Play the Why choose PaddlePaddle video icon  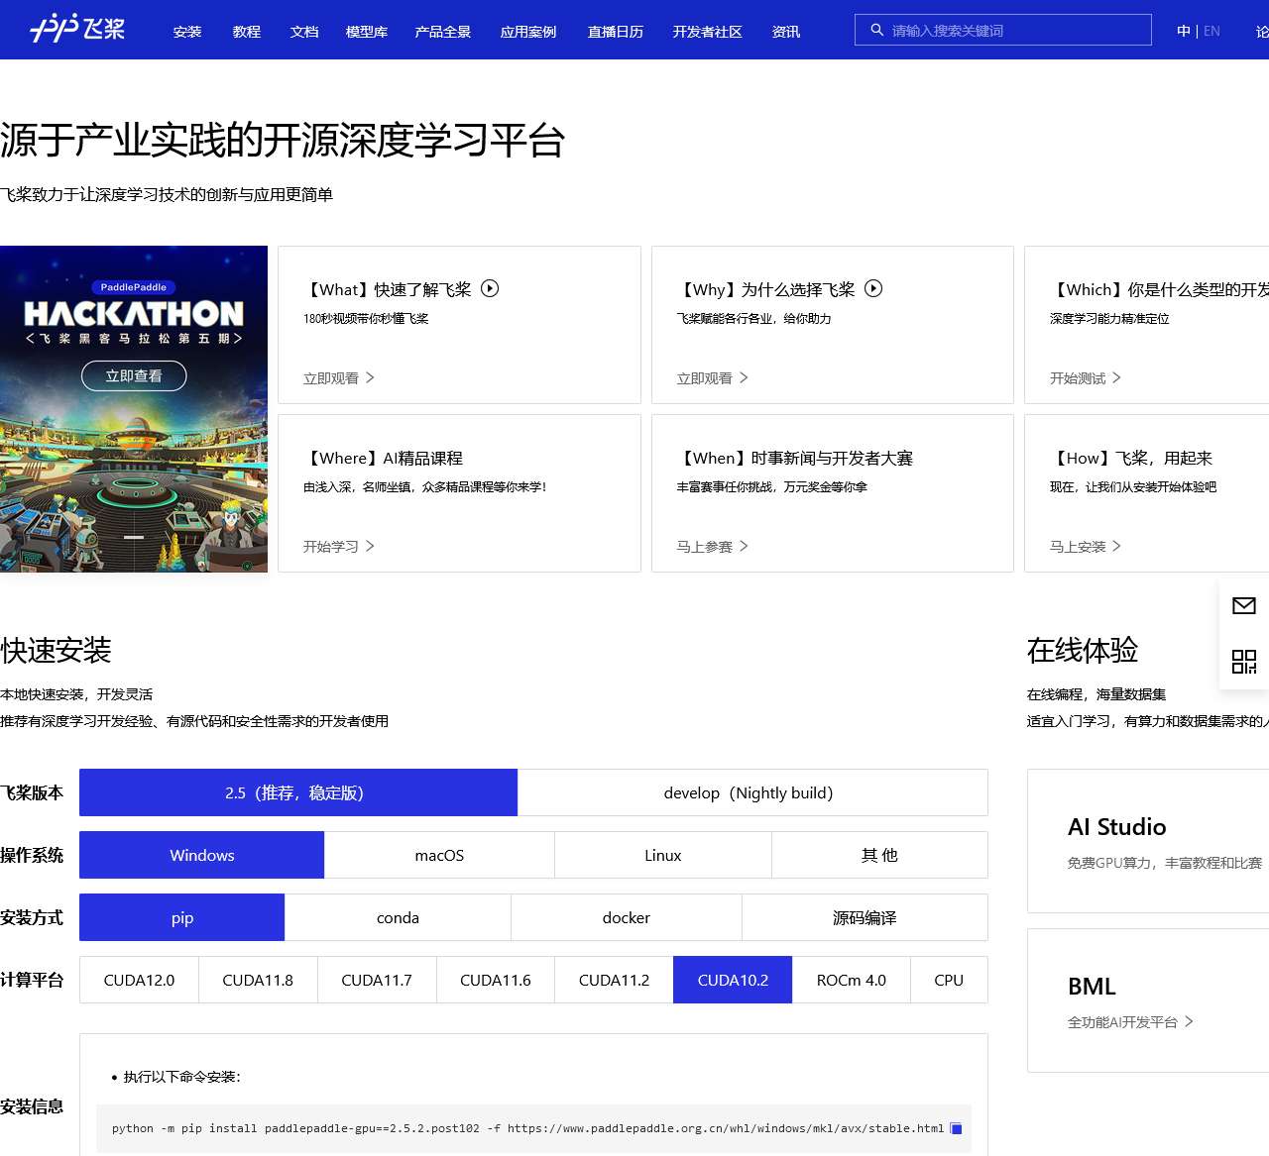click(873, 288)
